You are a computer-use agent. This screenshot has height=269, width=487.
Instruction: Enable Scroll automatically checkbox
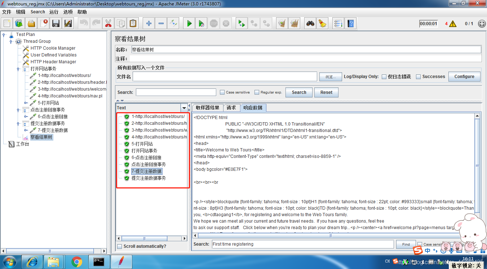point(120,246)
